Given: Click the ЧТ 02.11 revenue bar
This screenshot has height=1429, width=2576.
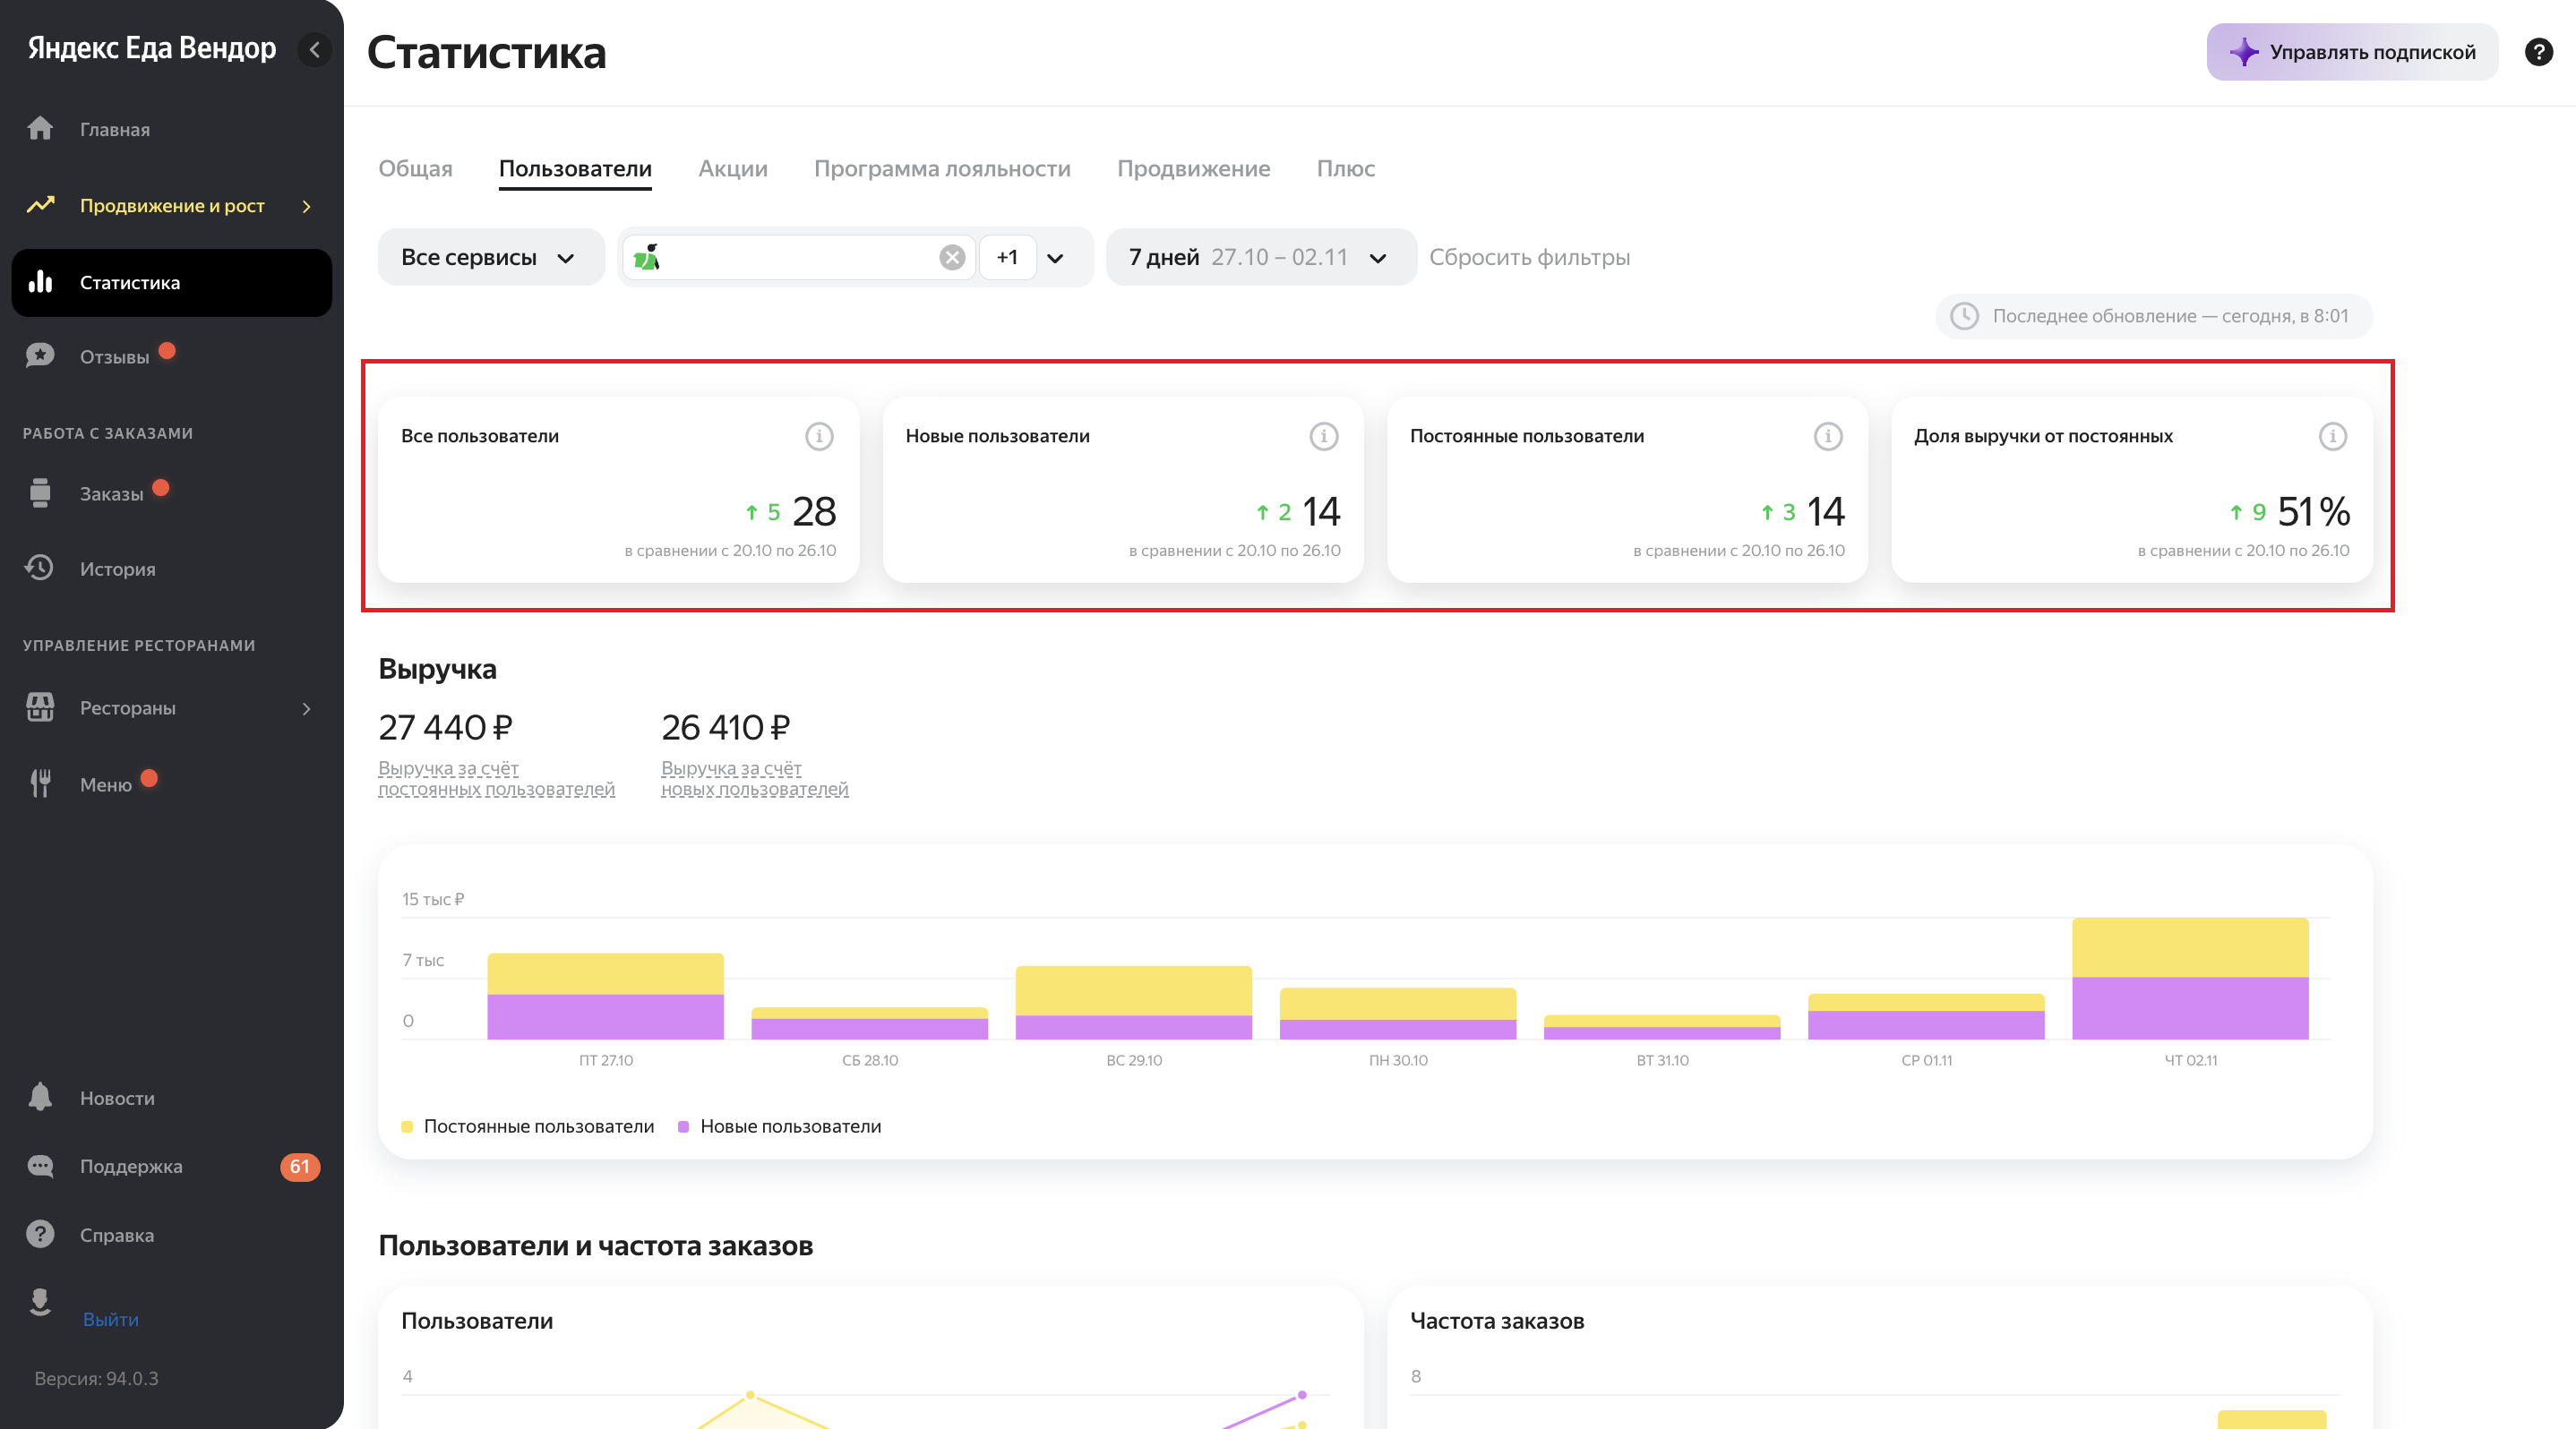Looking at the screenshot, I should click(2189, 980).
